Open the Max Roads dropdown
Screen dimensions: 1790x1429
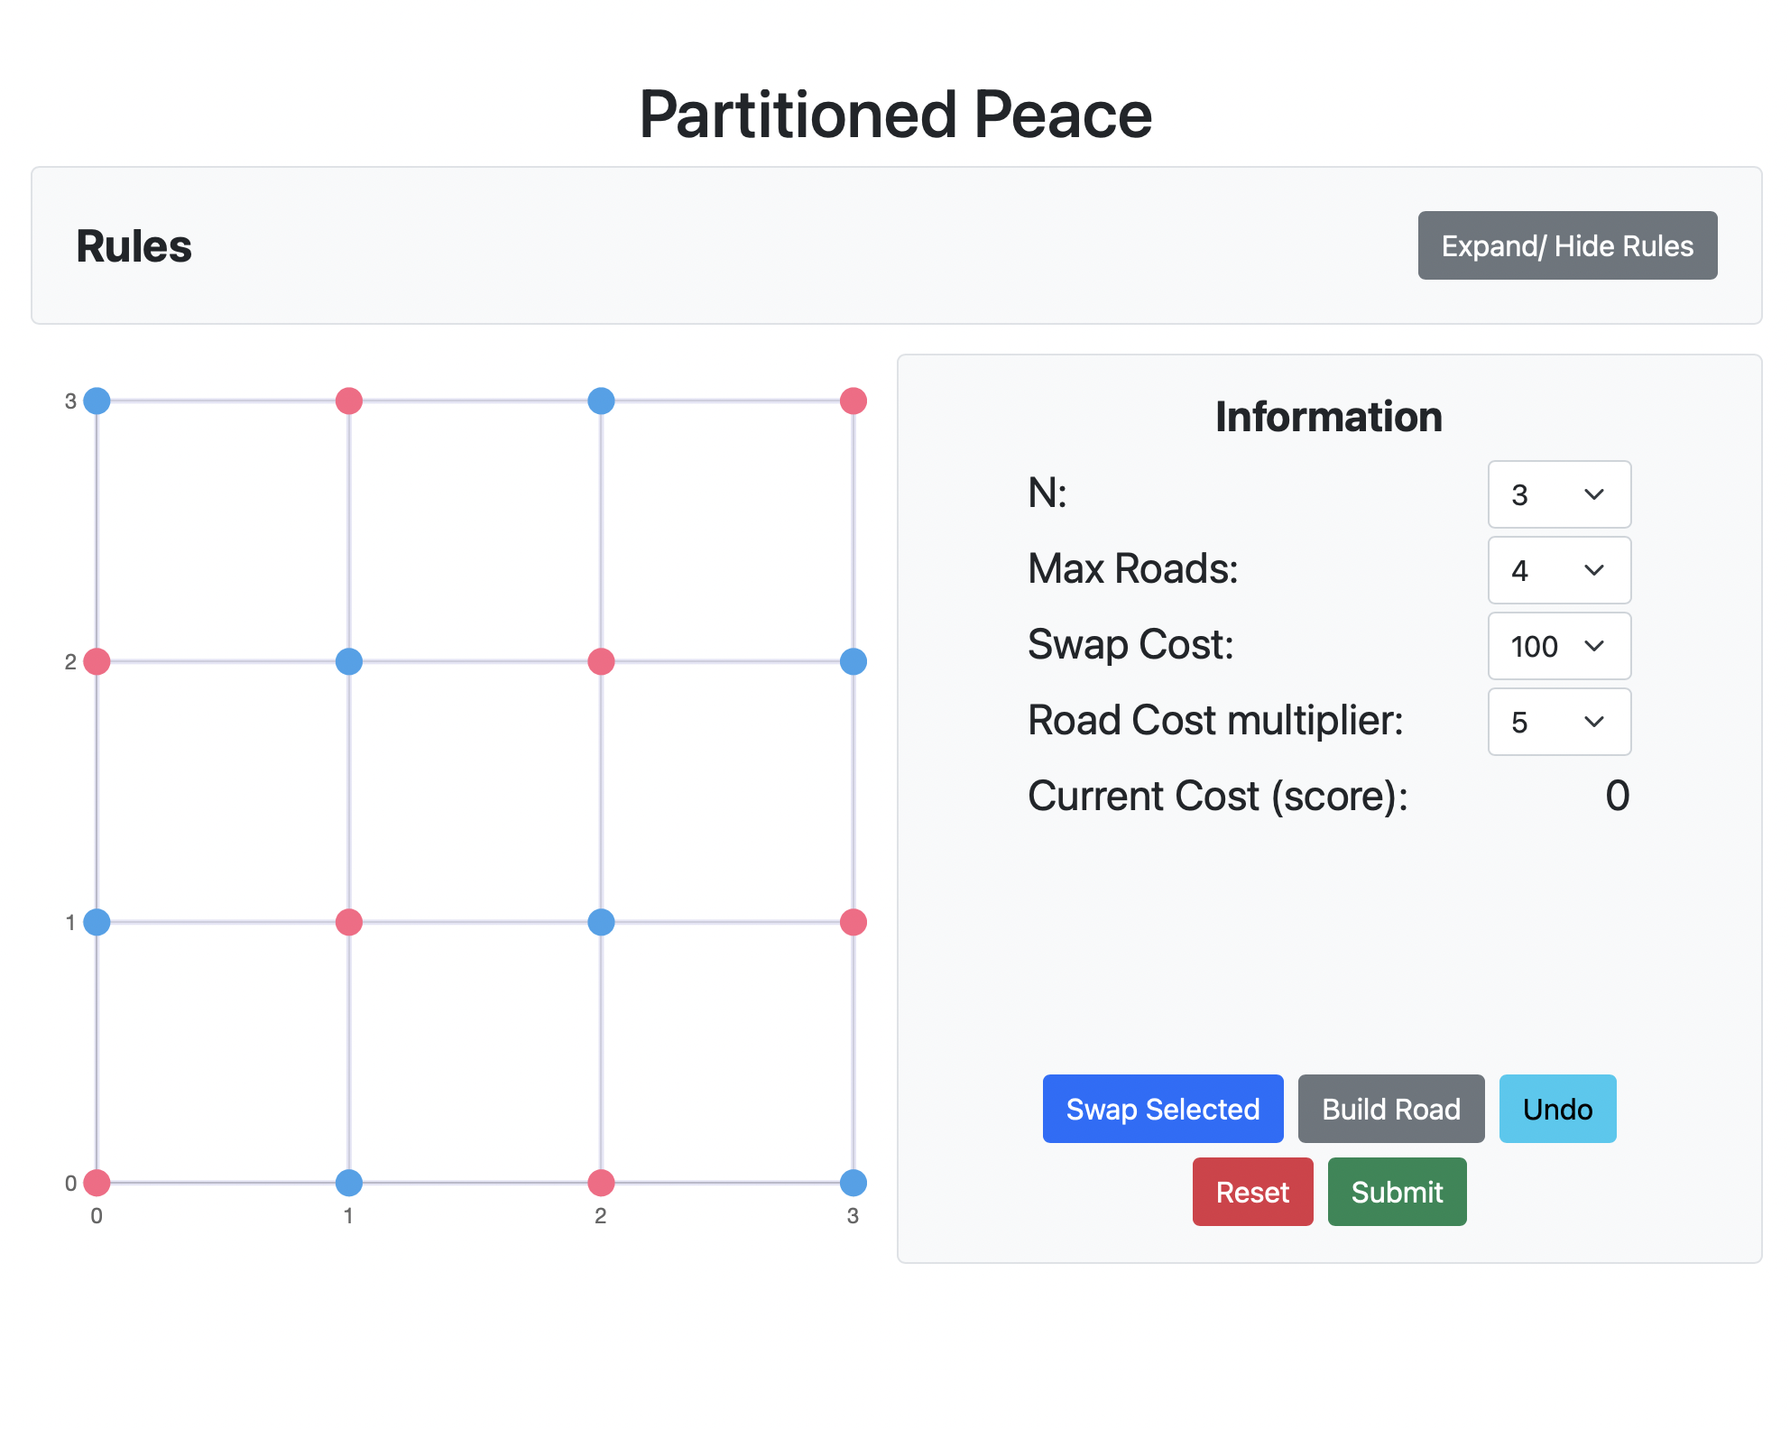(1558, 570)
